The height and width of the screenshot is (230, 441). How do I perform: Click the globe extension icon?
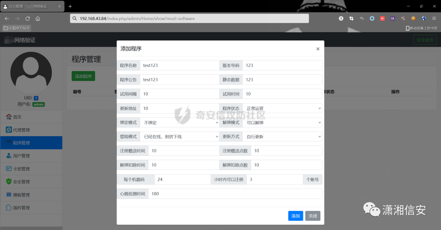pyautogui.click(x=423, y=18)
